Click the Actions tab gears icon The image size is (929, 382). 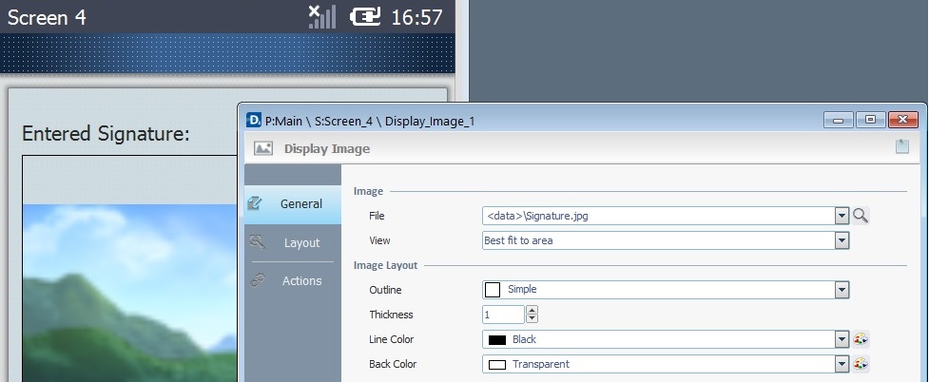click(x=257, y=280)
